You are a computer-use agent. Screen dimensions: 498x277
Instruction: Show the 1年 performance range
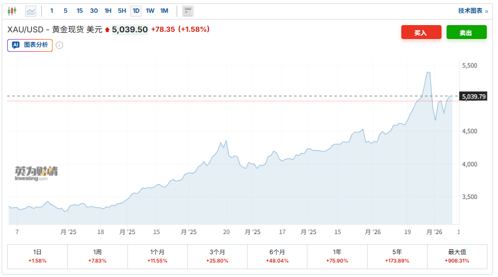337,256
